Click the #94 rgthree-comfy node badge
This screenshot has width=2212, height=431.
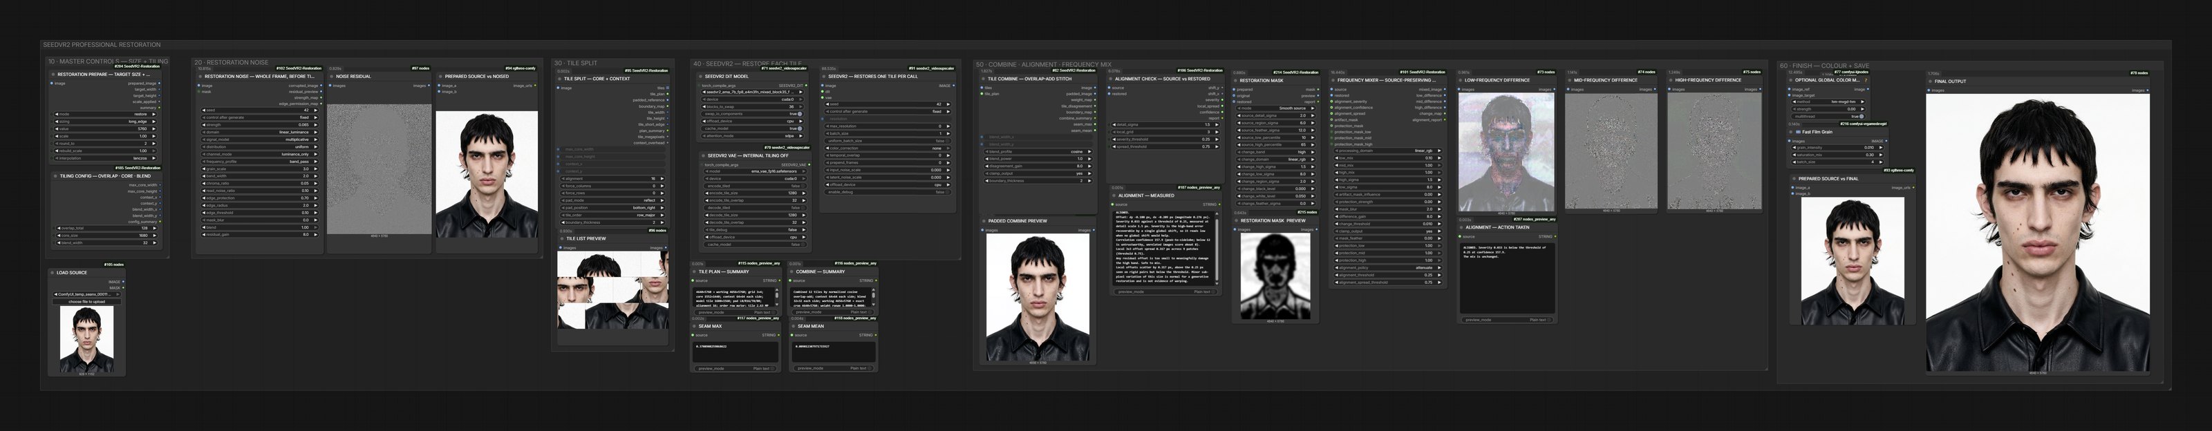pos(521,68)
